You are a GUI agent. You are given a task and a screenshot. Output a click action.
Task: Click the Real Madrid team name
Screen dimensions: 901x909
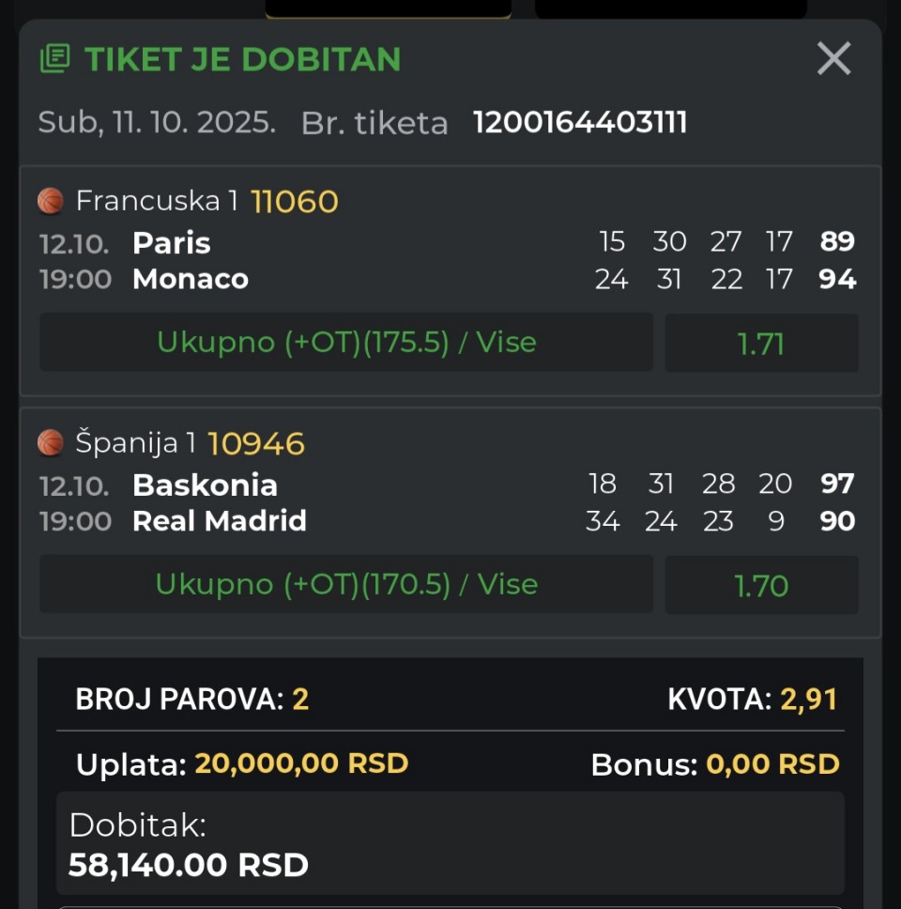pyautogui.click(x=220, y=521)
